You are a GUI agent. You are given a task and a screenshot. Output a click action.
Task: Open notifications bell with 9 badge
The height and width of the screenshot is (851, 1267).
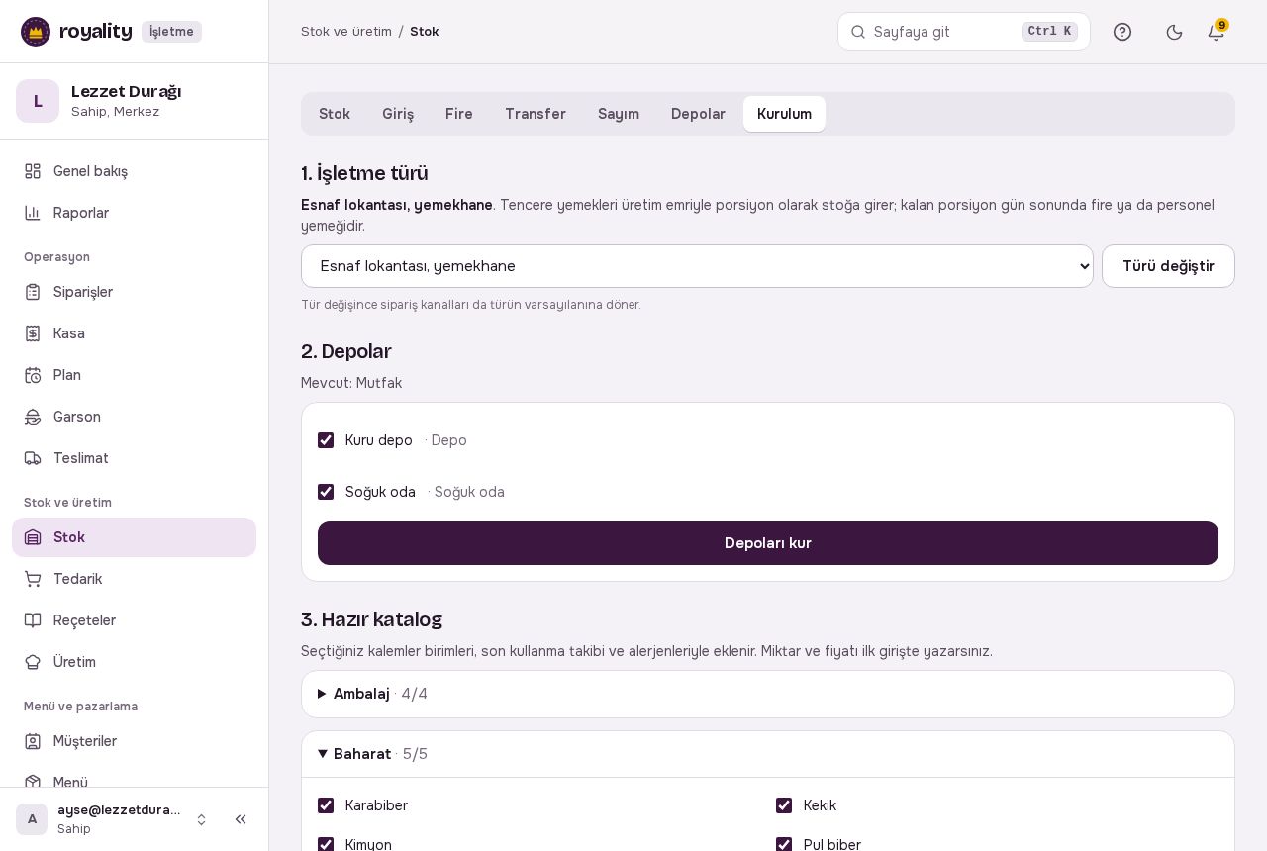click(x=1217, y=32)
